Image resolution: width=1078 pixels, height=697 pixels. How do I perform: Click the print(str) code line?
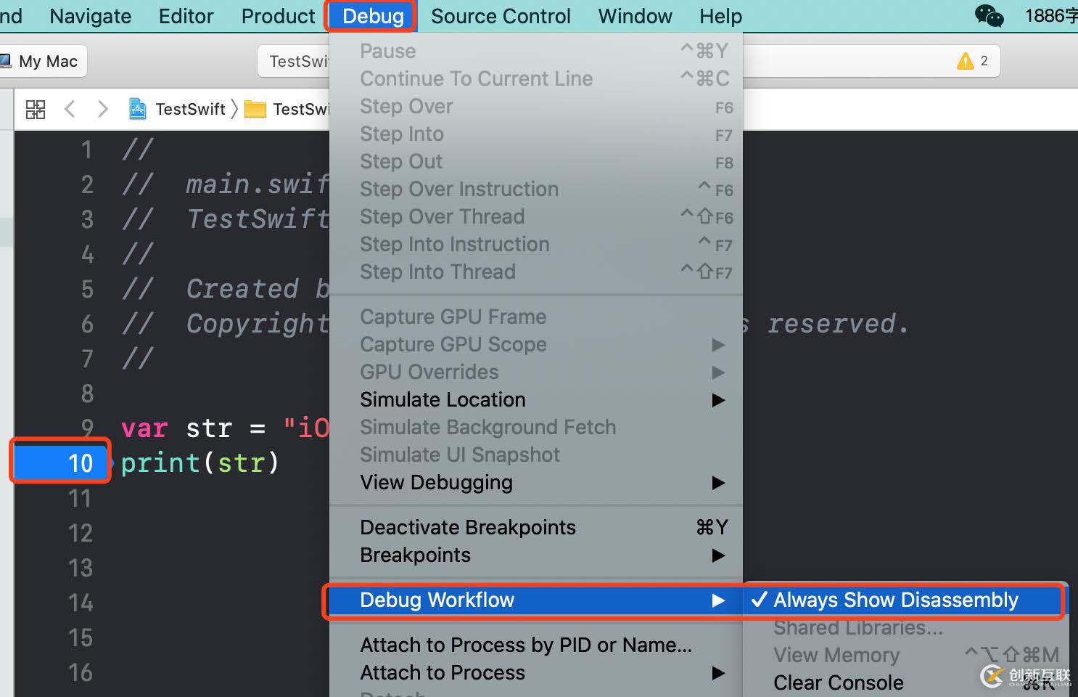199,462
